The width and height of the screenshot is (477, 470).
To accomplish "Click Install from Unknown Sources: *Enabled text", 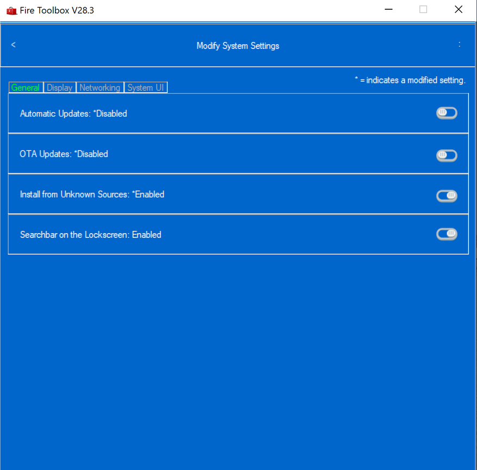I will pyautogui.click(x=92, y=194).
